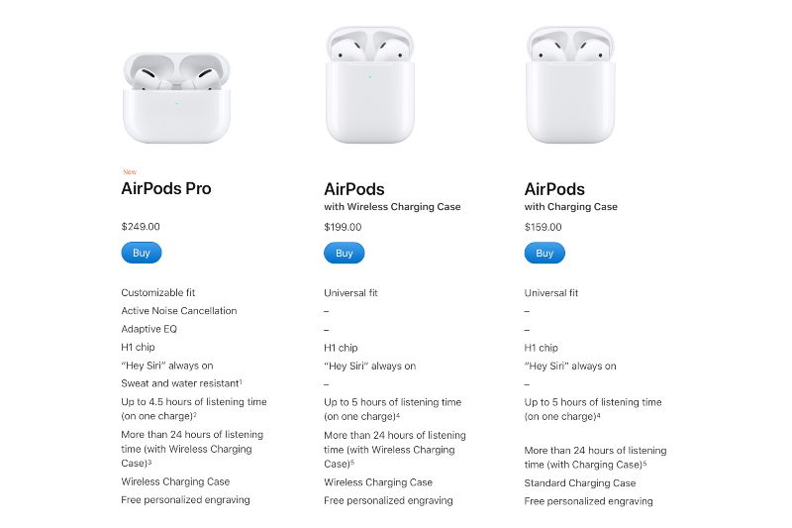Open the standard Charging Case AirPods image
792x528 pixels.
[570, 85]
